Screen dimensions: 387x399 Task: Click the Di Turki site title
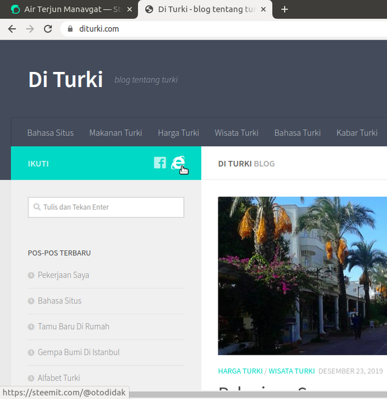(65, 80)
